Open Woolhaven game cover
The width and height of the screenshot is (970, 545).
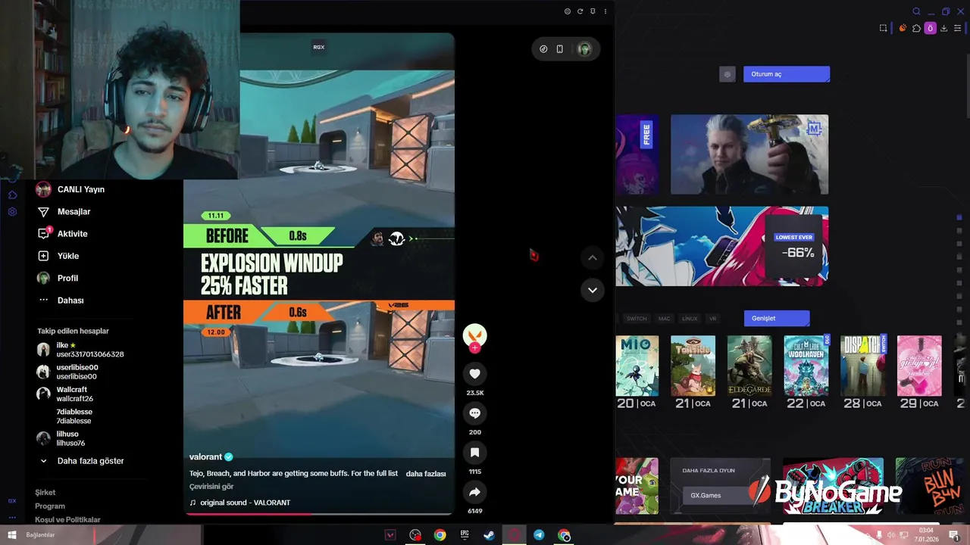tap(806, 366)
